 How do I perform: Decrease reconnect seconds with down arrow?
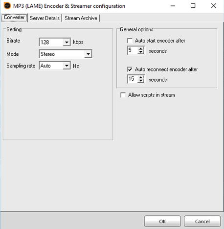[141, 81]
